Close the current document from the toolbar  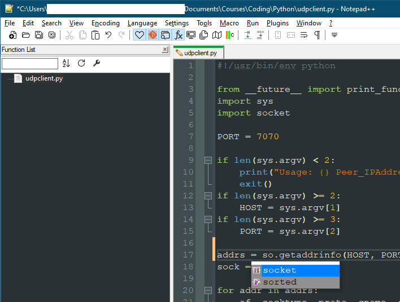coord(52,35)
